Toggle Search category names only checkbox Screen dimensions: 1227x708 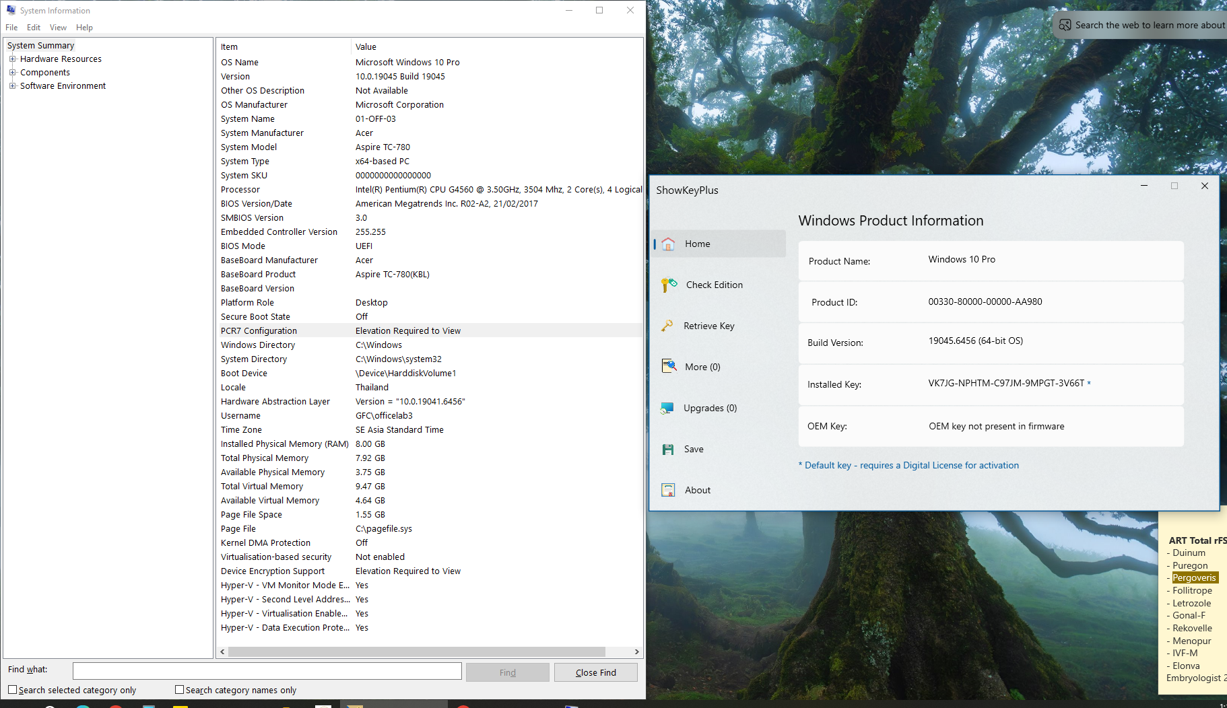pos(180,690)
